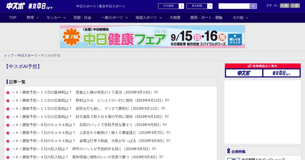Image resolution: width=305 pixels, height=160 pixels.
Task: Open the 競馬・ボート・競輪 menu item
Action: pyautogui.click(x=206, y=18)
